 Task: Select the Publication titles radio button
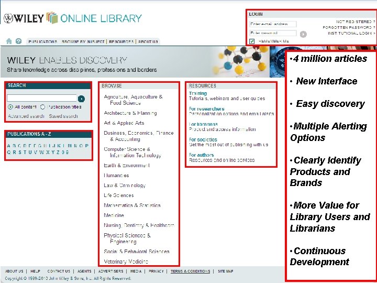coord(42,107)
